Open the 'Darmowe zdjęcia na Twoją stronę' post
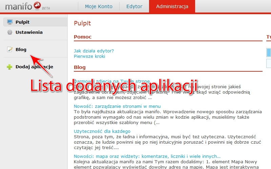This screenshot has height=169, width=271. pos(112,81)
